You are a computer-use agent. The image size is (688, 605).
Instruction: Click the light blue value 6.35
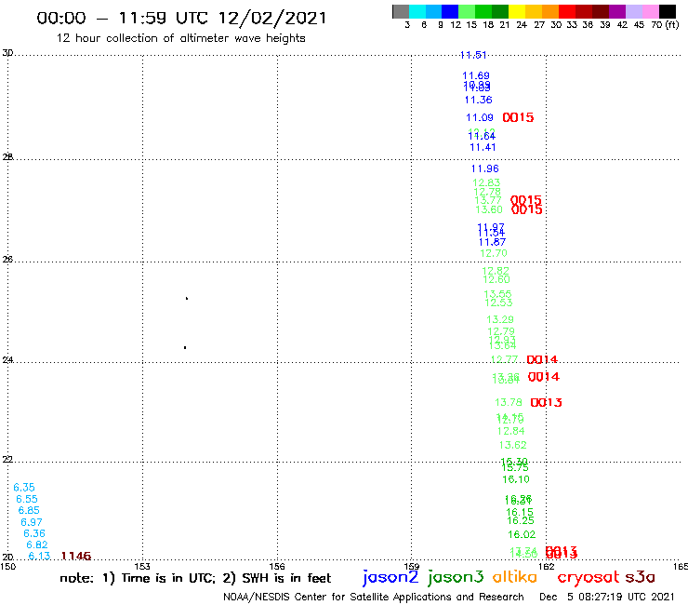click(x=23, y=487)
